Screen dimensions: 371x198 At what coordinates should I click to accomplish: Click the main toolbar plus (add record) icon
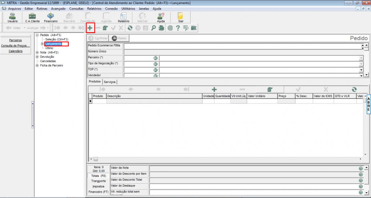point(90,28)
